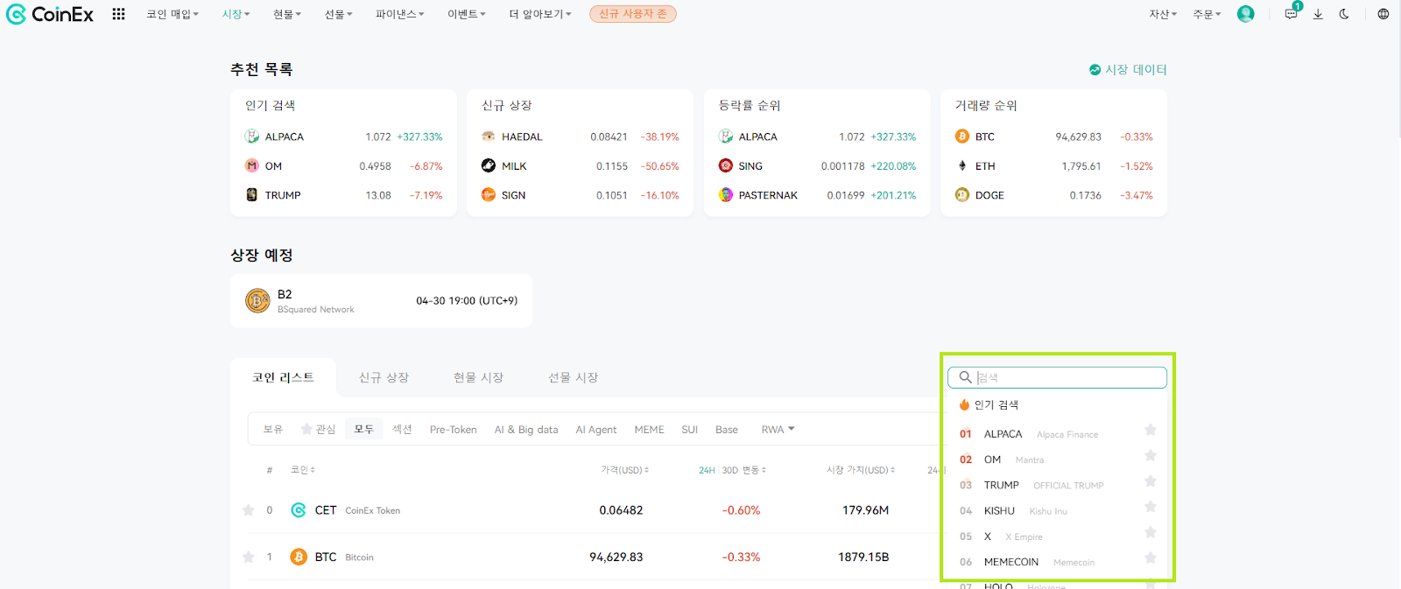1401x589 pixels.
Task: Toggle dark mode moon icon
Action: click(1344, 14)
